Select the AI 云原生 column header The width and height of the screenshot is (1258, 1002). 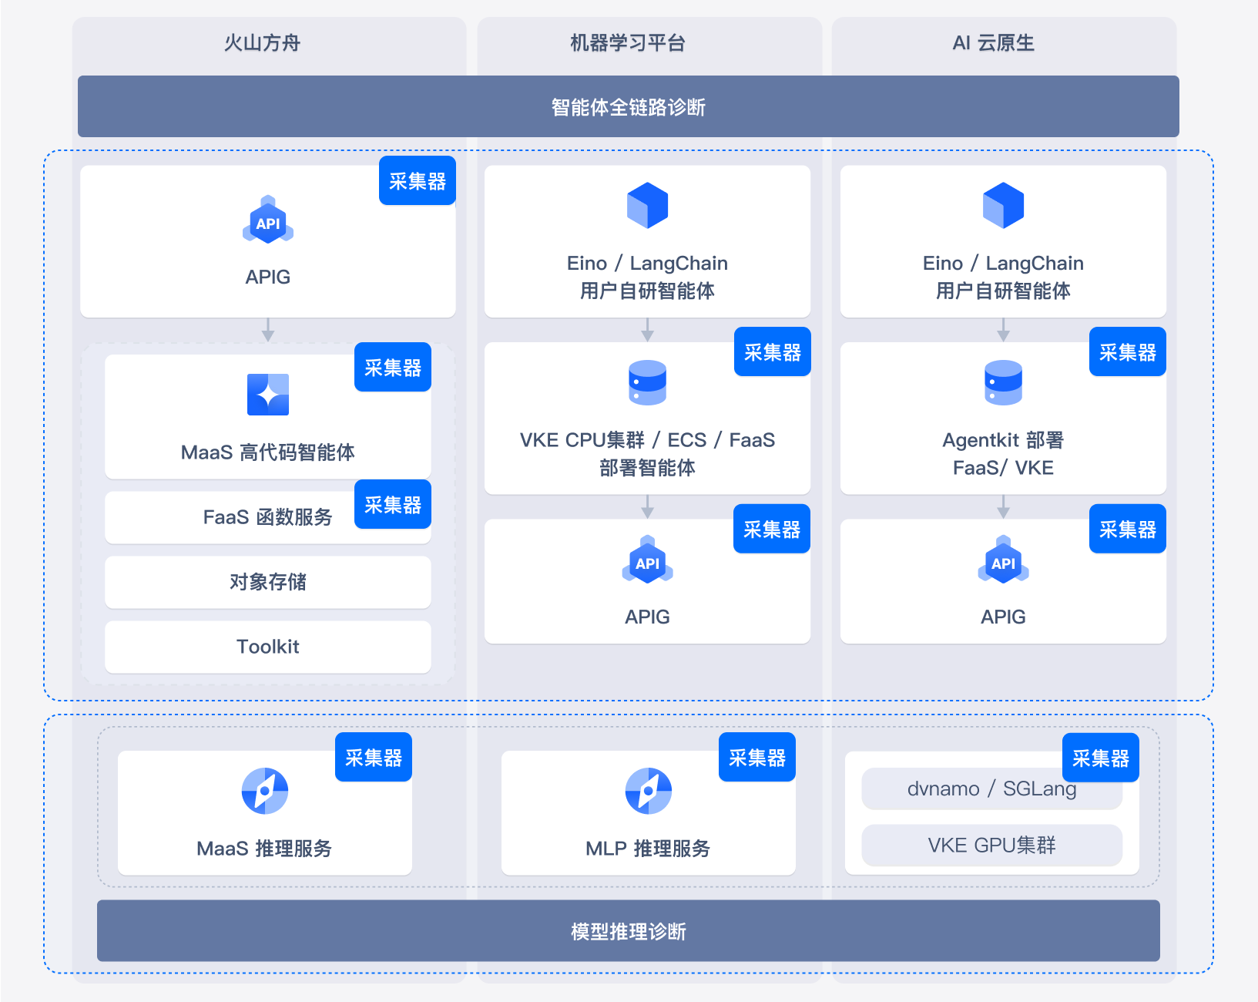[994, 43]
